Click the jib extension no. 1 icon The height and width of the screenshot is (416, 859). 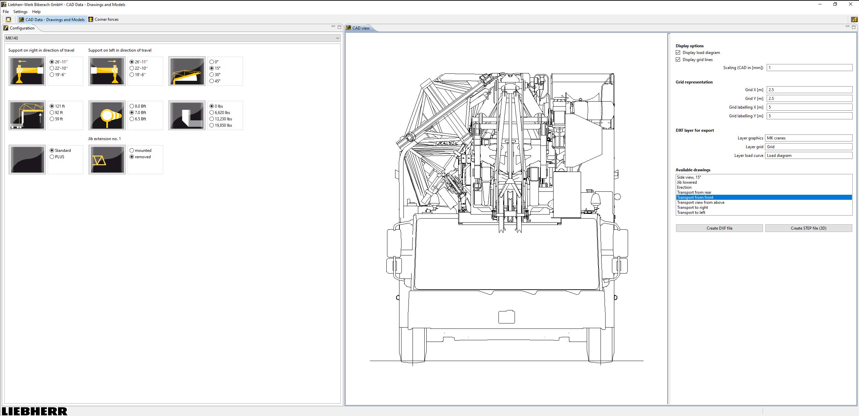[106, 159]
